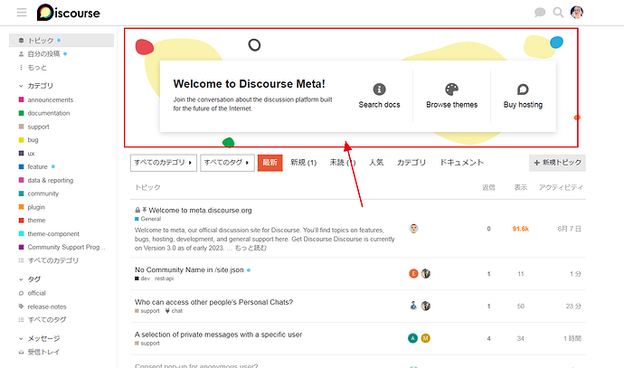Click もっと読む on welcome topic
Image resolution: width=624 pixels, height=368 pixels.
click(x=251, y=248)
